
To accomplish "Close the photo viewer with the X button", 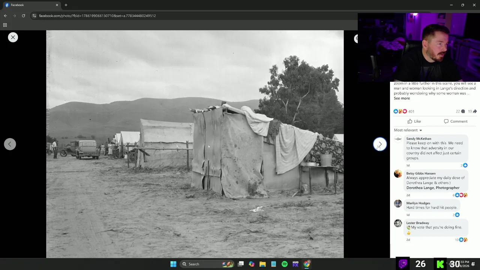I will [x=13, y=37].
